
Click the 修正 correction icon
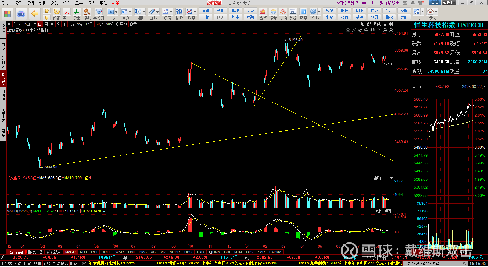pyautogui.click(x=57, y=12)
